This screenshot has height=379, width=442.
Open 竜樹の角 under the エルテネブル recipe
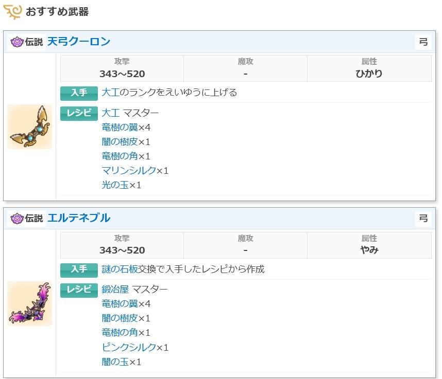120,333
